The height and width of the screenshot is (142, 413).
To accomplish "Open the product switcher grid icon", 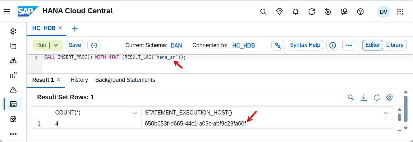I will pos(400,12).
